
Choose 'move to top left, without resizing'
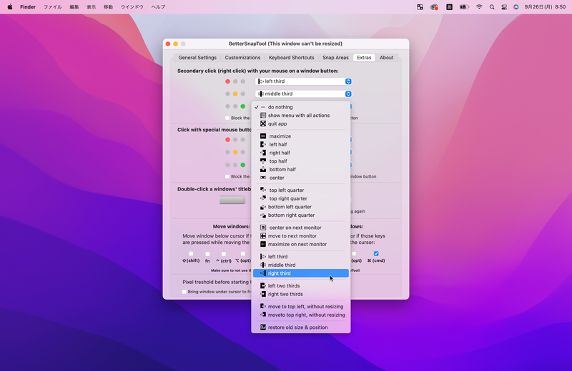301,307
